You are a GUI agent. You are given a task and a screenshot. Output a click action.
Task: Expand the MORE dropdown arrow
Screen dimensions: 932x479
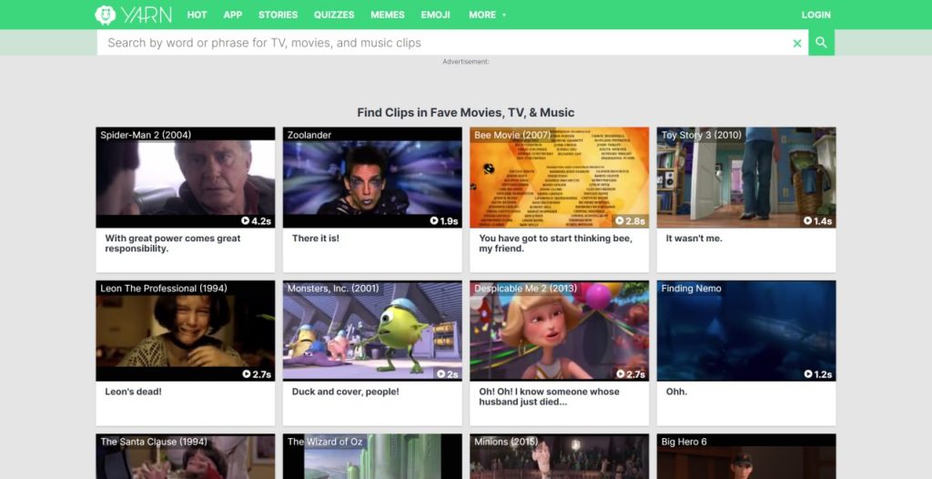click(504, 15)
